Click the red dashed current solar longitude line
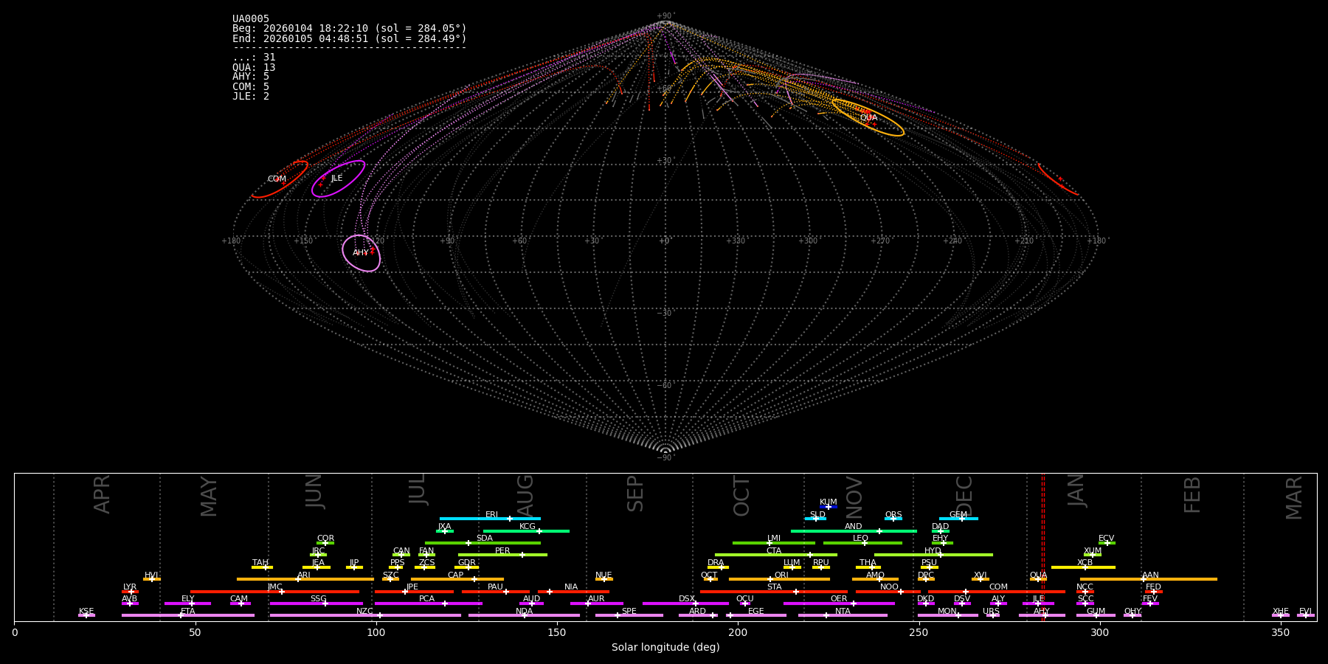 tap(1042, 546)
